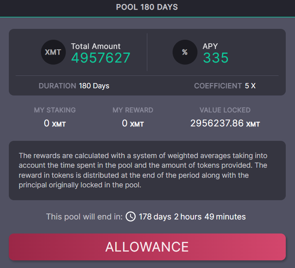Click the MY REWARD heading
This screenshot has width=295, height=268.
coord(133,110)
